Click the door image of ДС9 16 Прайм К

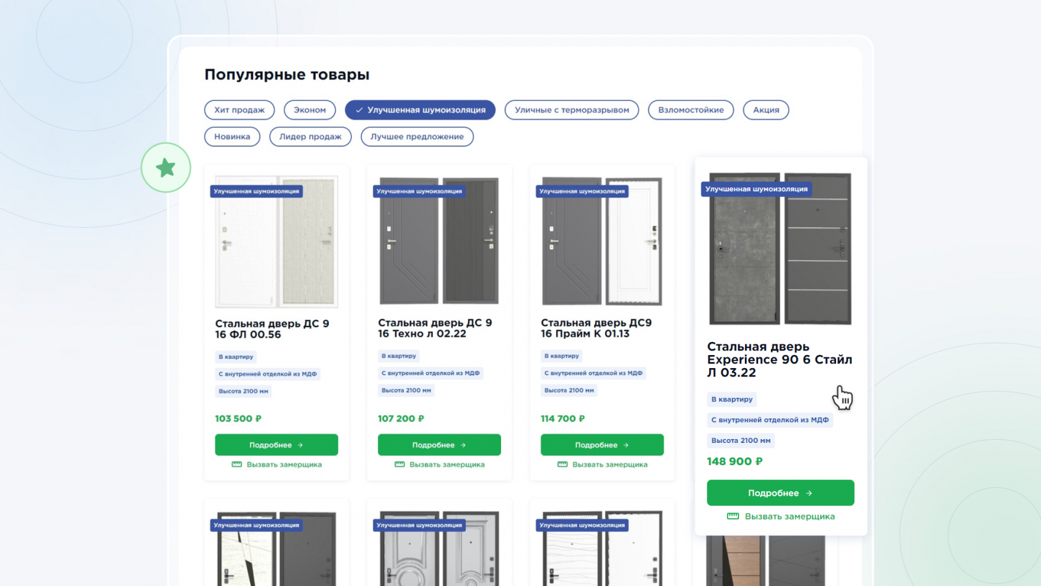602,241
